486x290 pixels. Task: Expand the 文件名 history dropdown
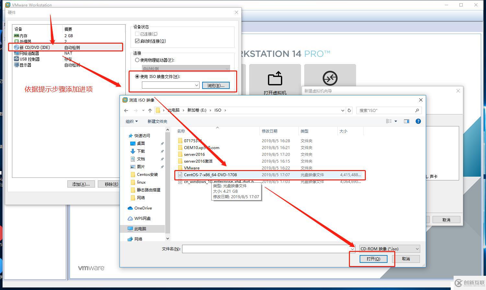(x=352, y=249)
